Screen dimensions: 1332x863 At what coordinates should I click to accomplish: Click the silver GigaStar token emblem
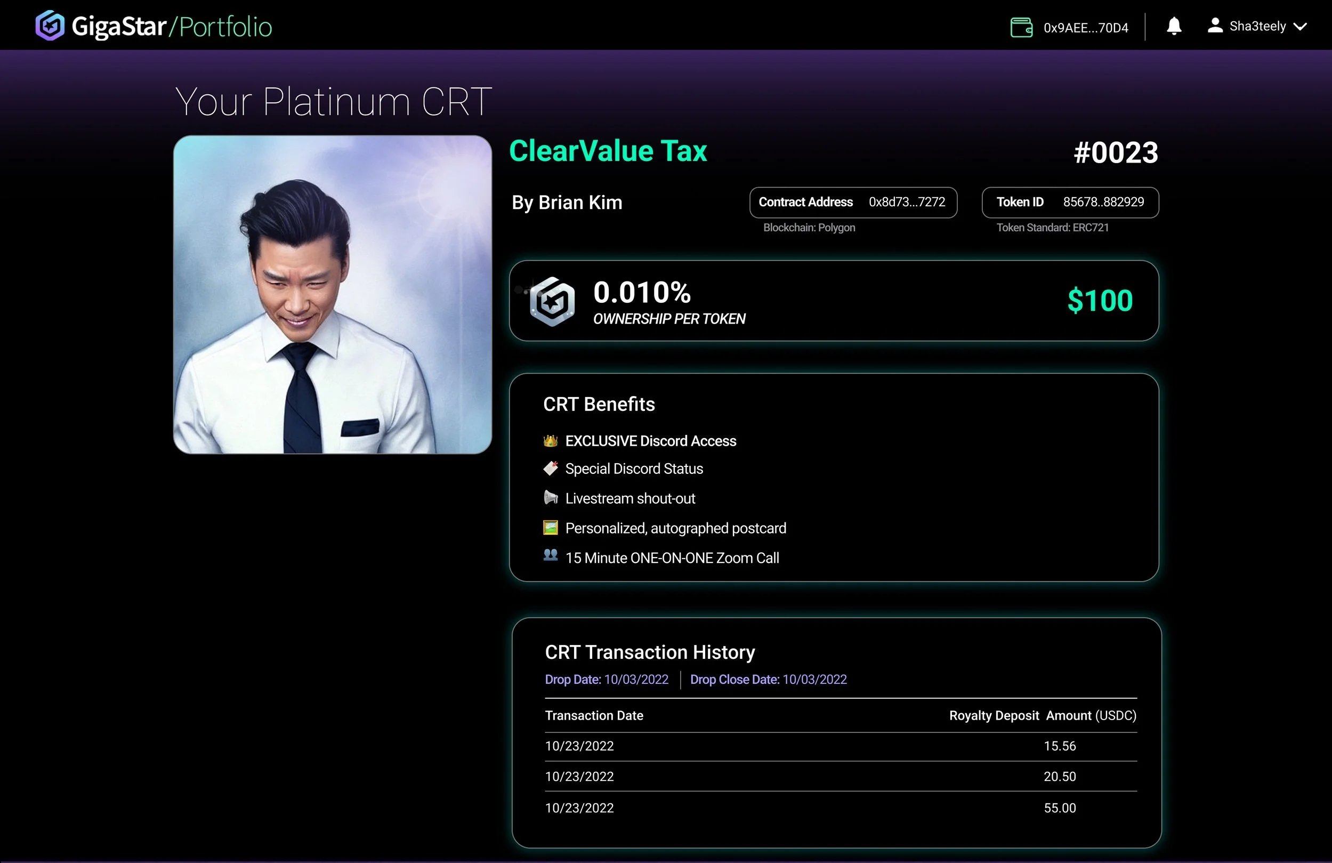pyautogui.click(x=552, y=301)
